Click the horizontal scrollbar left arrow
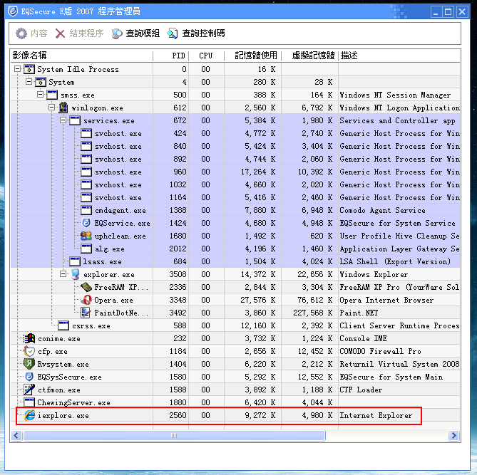Image resolution: width=477 pixels, height=475 pixels. point(16,436)
